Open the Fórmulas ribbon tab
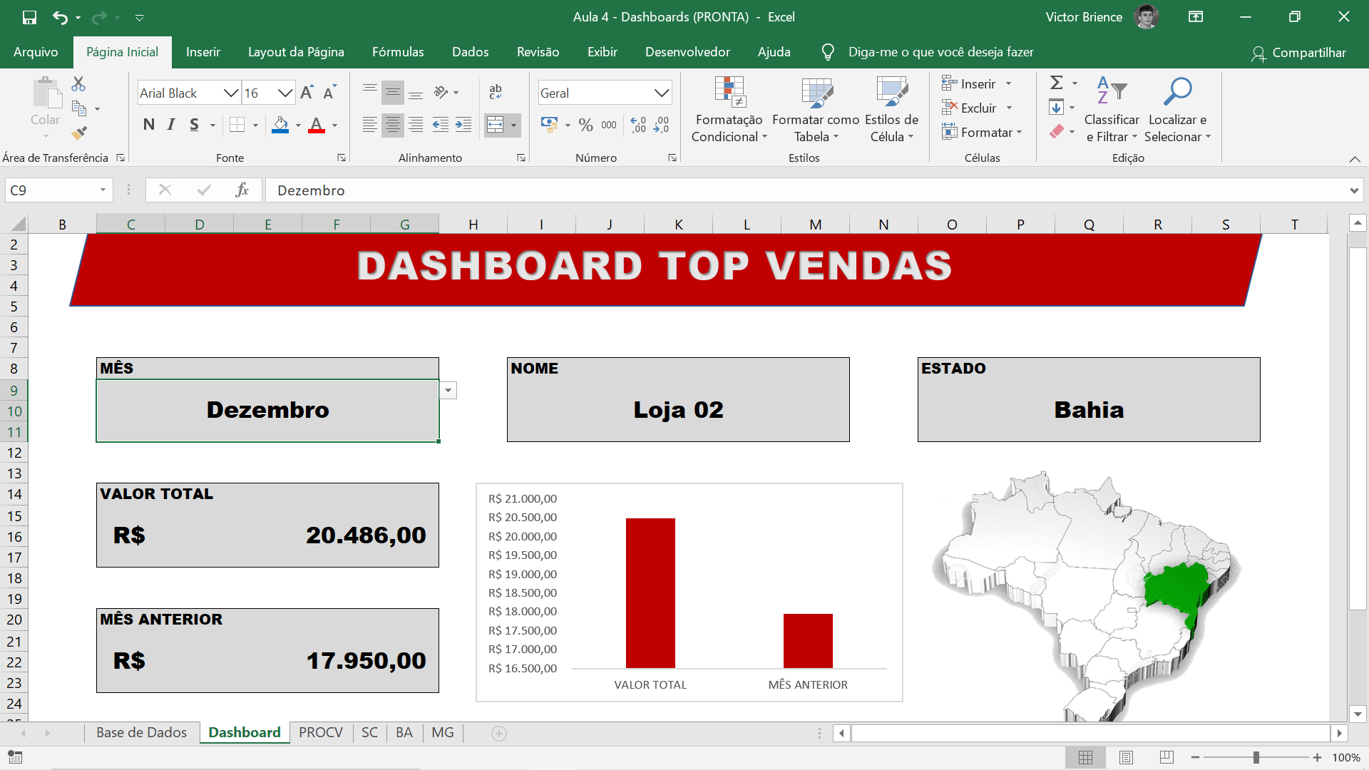Image resolution: width=1369 pixels, height=770 pixels. tap(398, 52)
